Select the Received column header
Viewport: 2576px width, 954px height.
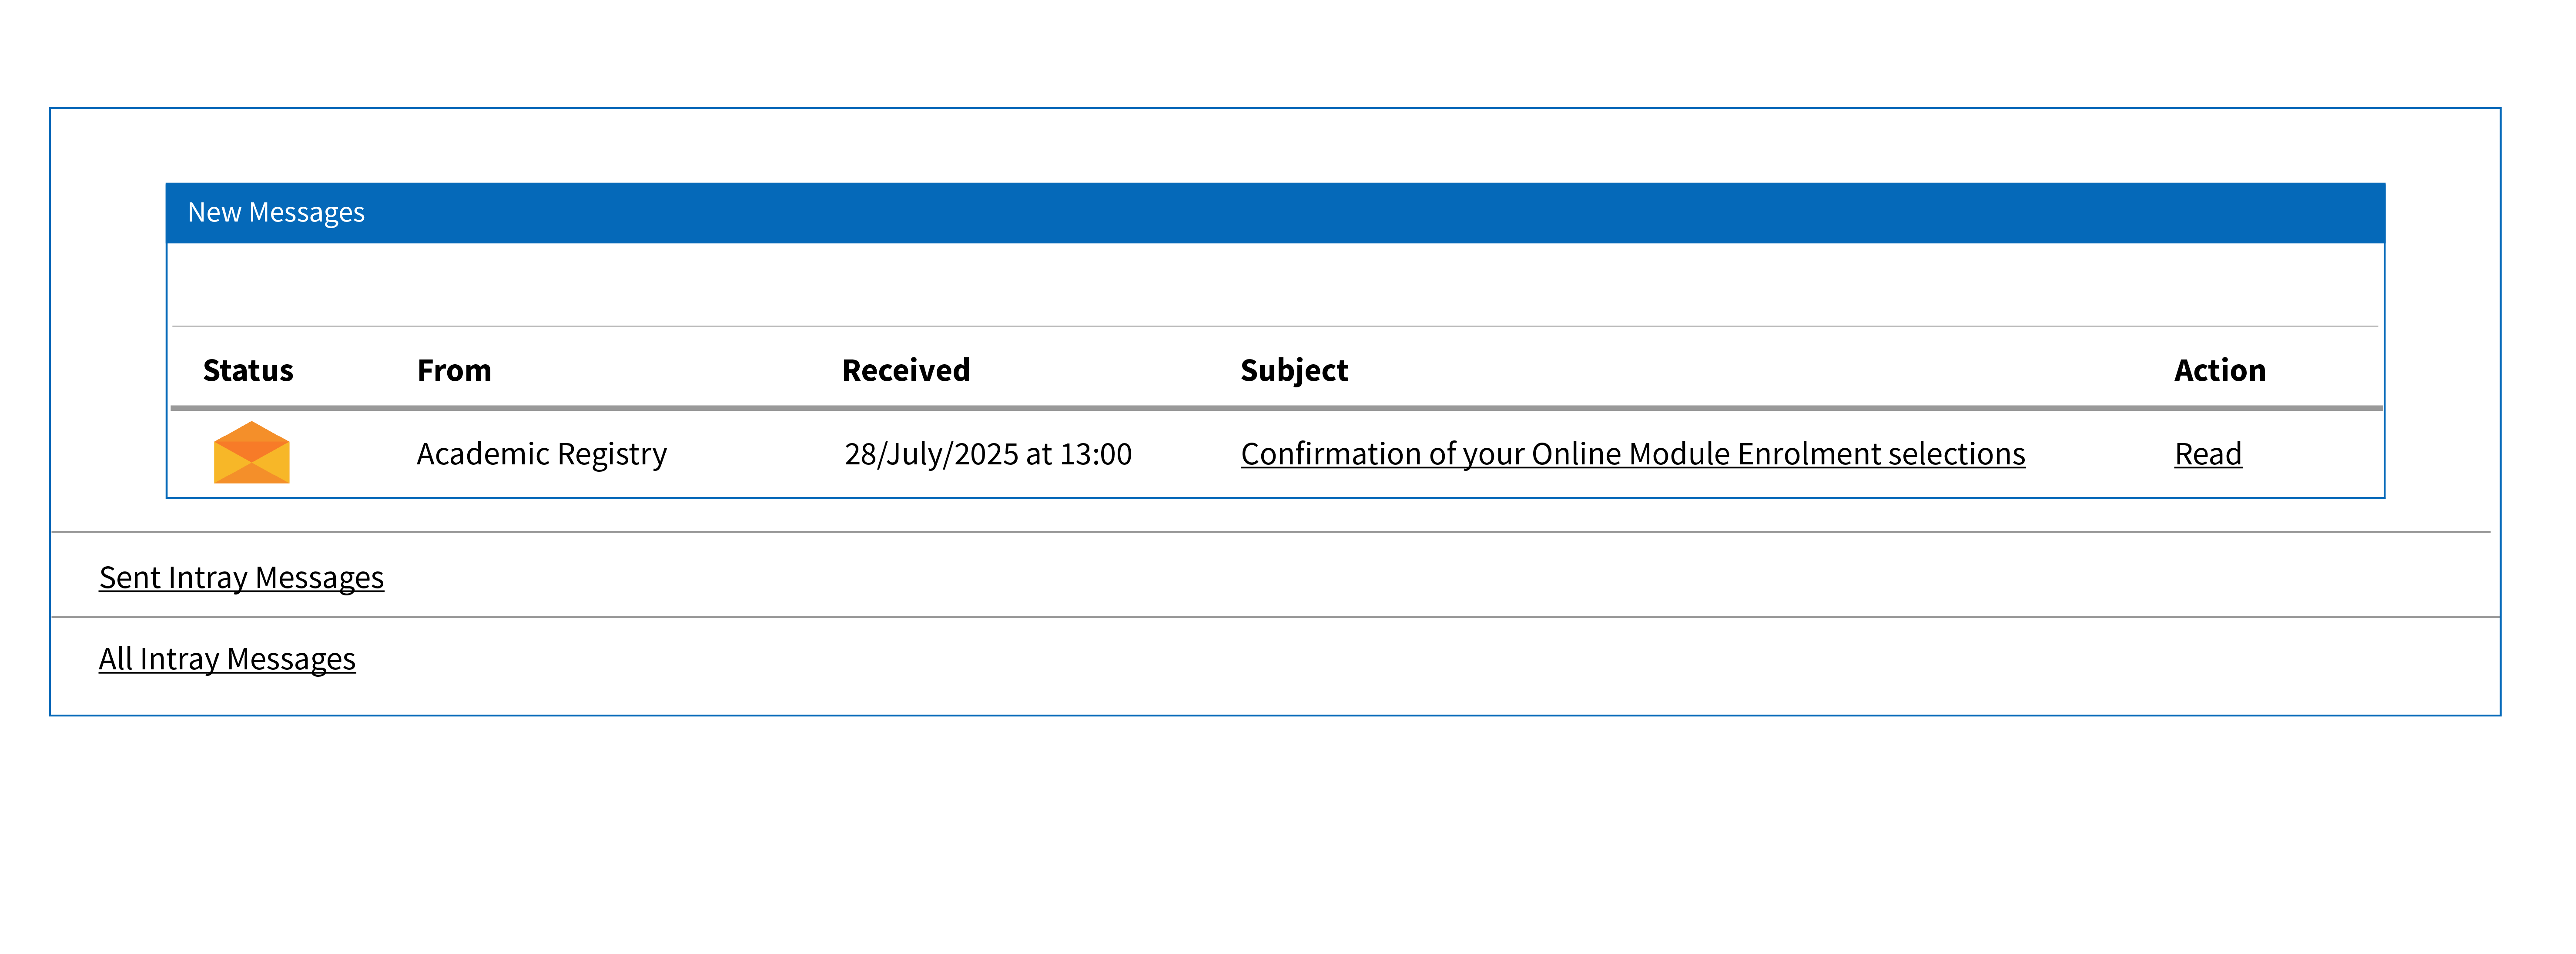(905, 371)
